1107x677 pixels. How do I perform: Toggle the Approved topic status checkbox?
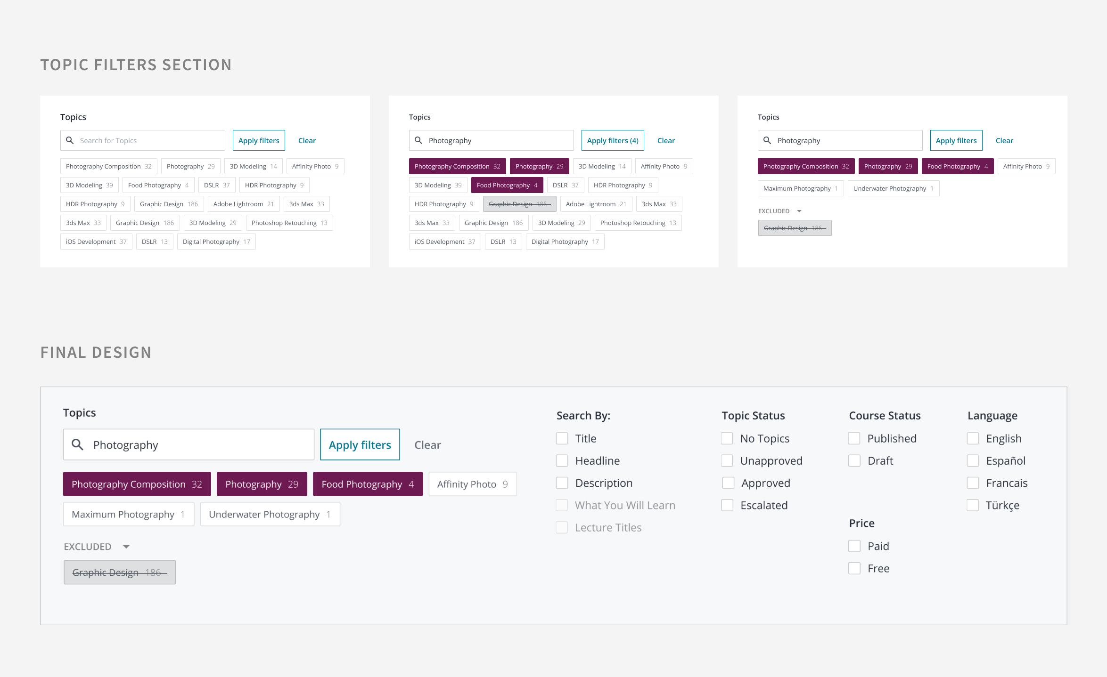click(x=728, y=483)
